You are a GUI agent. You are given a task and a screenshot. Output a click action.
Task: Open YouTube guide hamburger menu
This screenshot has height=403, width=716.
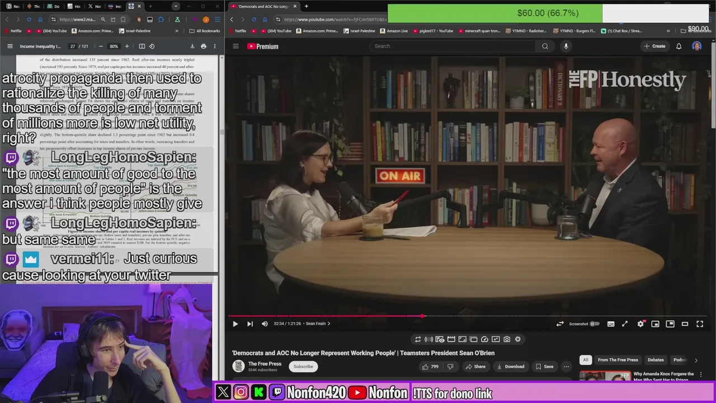(235, 46)
